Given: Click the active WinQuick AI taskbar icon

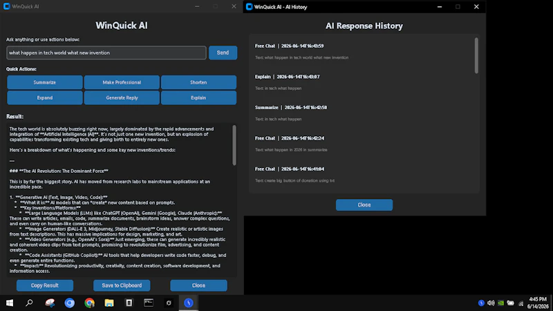Looking at the screenshot, I should click(x=189, y=303).
